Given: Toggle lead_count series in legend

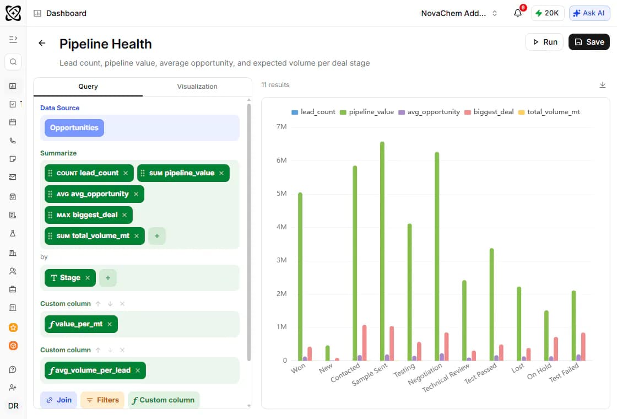Looking at the screenshot, I should (x=313, y=112).
